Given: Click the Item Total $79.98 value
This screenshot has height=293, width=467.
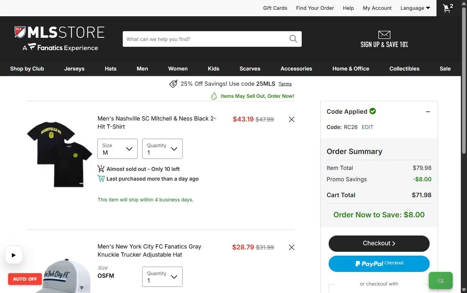Looking at the screenshot, I should tap(422, 168).
